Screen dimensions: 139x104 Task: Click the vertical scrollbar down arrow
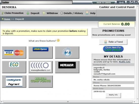pyautogui.click(x=137, y=99)
